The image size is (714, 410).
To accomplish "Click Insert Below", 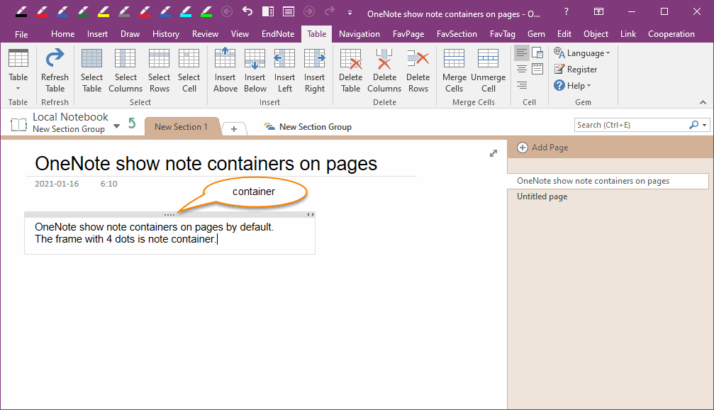I will click(x=255, y=71).
